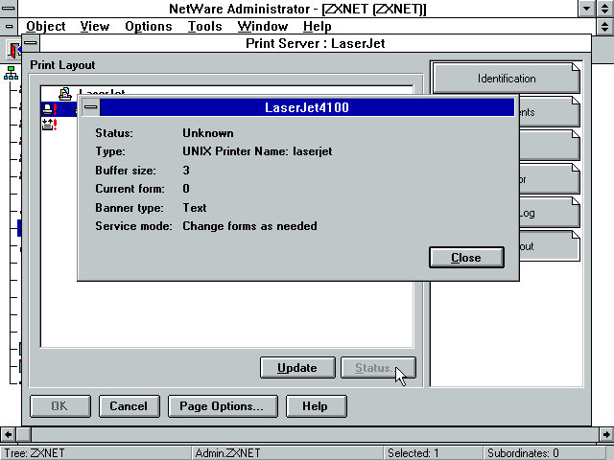The image size is (614, 460).
Task: Click the minimize arrow in the main title bar
Action: pos(587,9)
